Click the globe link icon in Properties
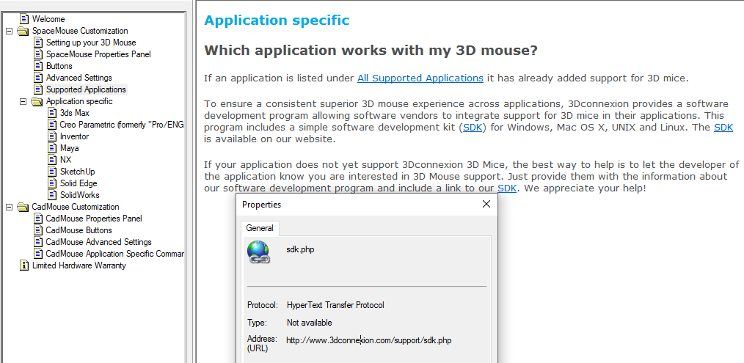 pyautogui.click(x=258, y=252)
